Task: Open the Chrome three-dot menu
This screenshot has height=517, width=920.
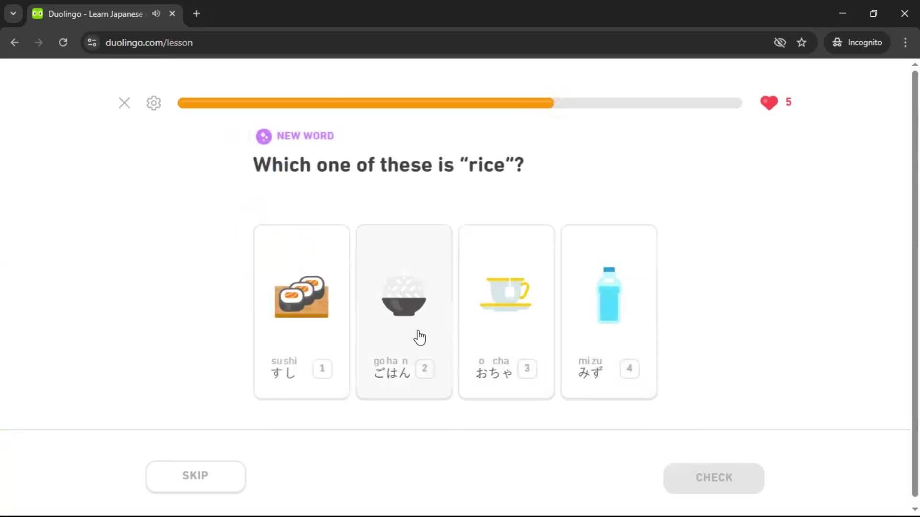Action: [905, 43]
